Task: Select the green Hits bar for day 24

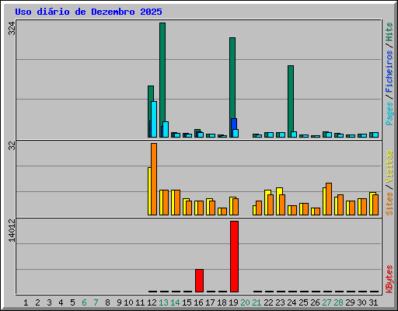Action: 291,101
